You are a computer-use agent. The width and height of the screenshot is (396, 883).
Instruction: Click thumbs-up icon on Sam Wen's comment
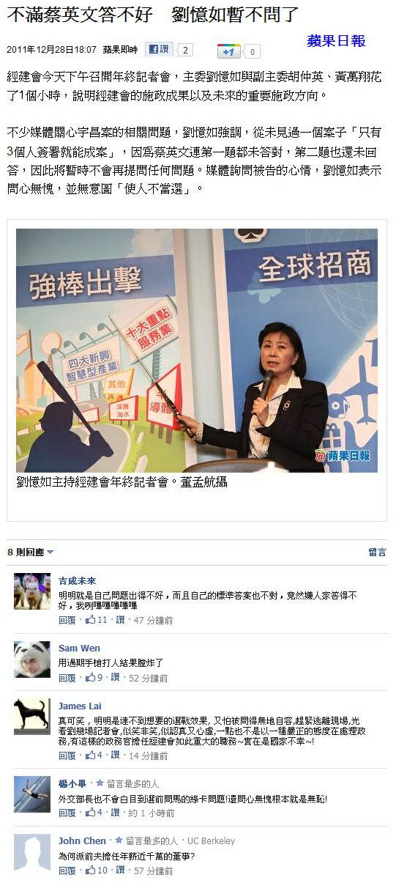tap(91, 679)
